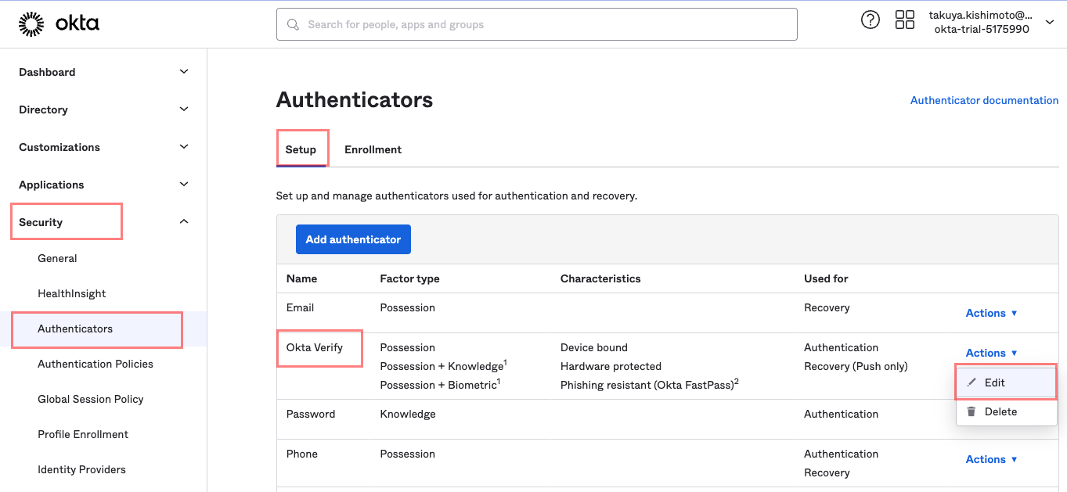The height and width of the screenshot is (492, 1067).
Task: Open the Authenticator documentation link
Action: pos(984,100)
